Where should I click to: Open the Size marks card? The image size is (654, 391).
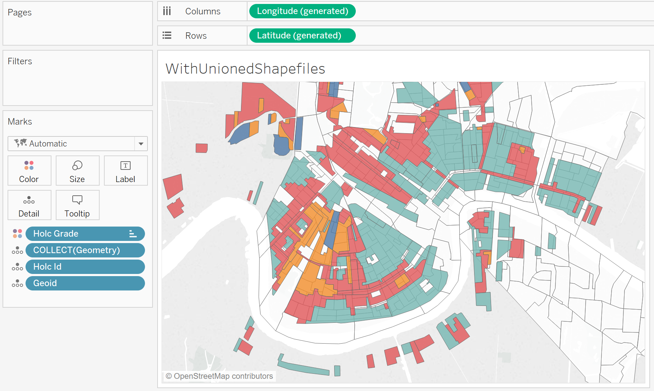pyautogui.click(x=77, y=171)
